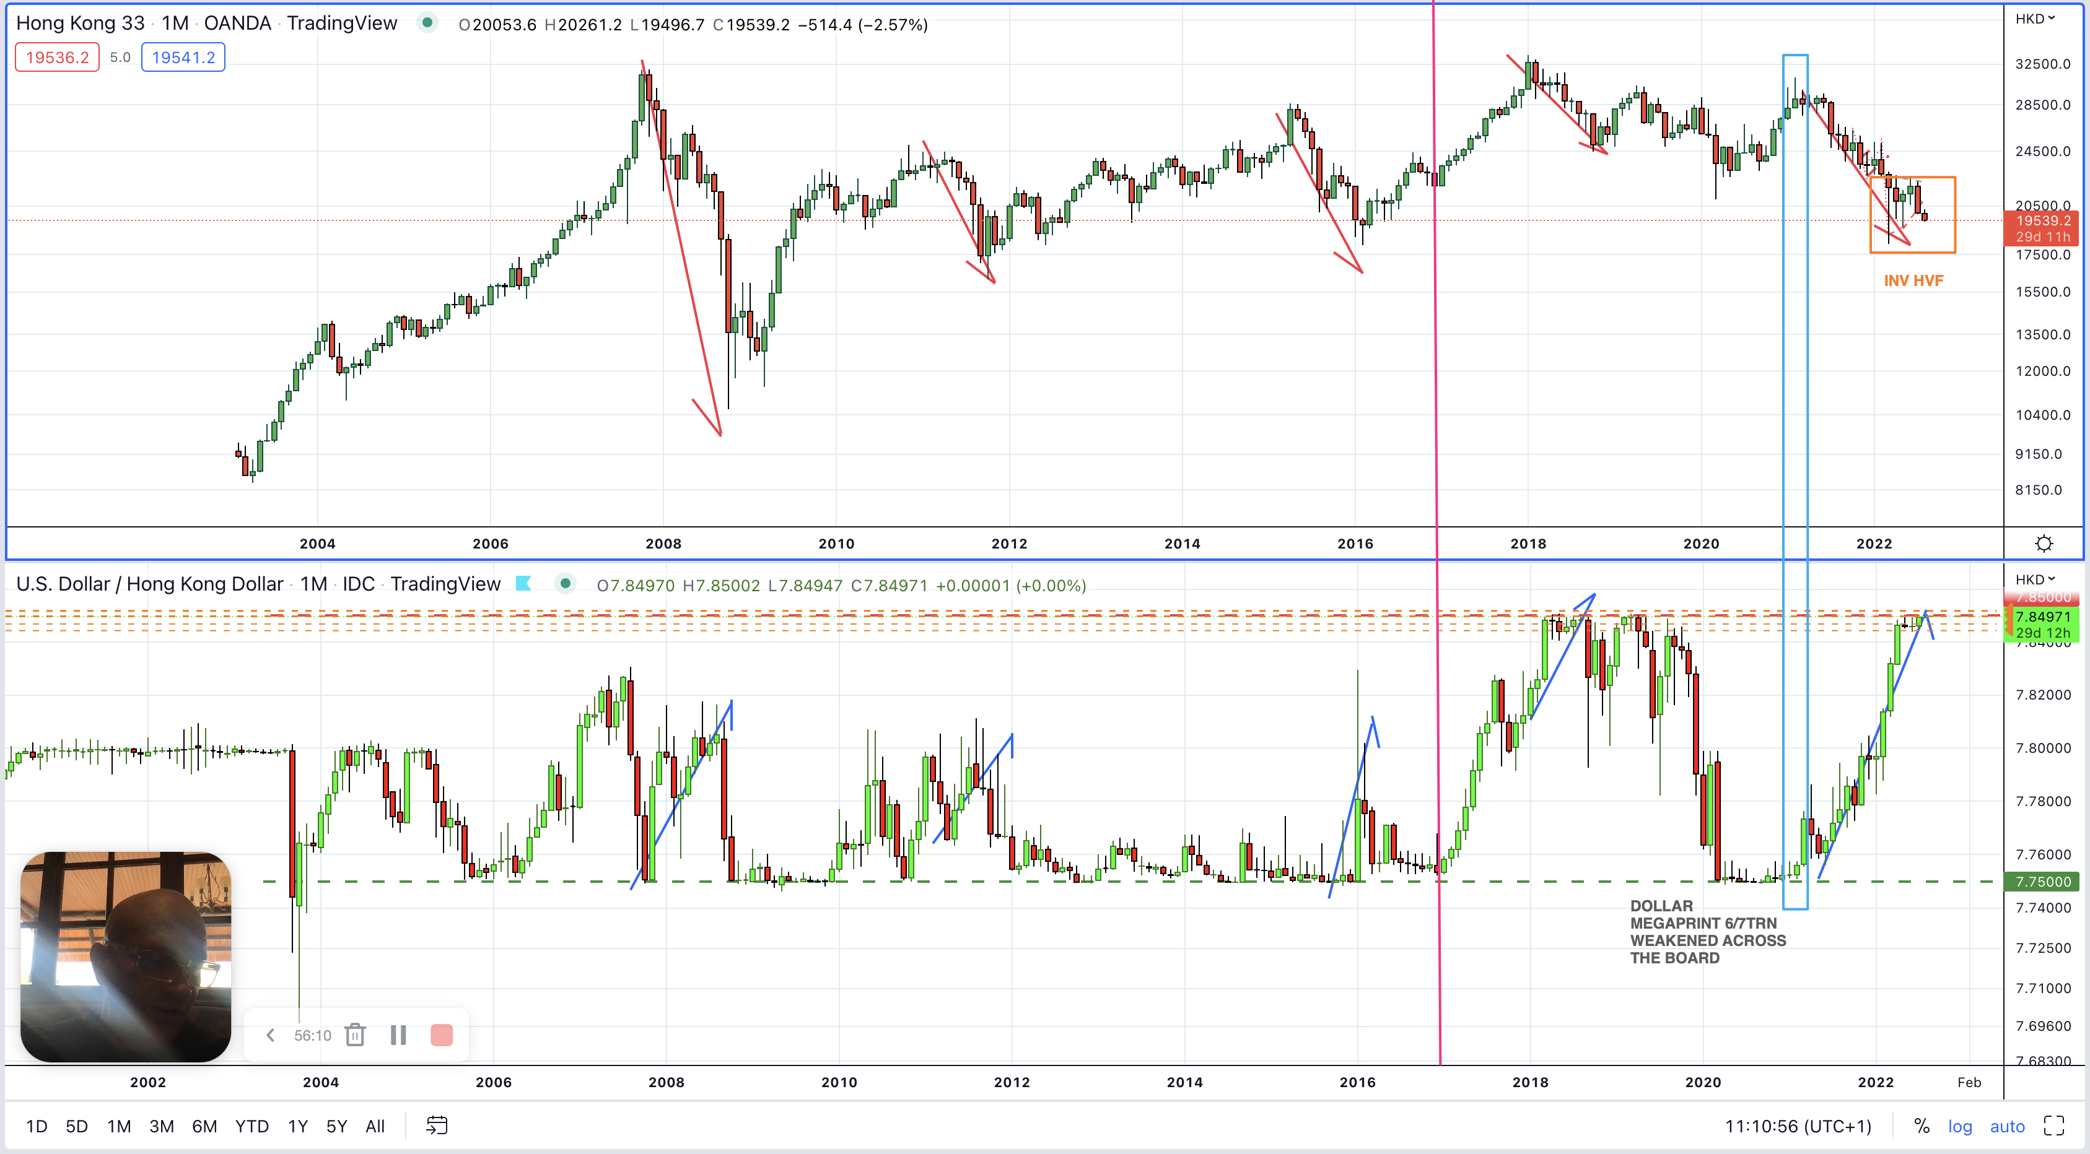Click the cyan flag icon beside USD/HKD title
The height and width of the screenshot is (1154, 2090).
(523, 583)
